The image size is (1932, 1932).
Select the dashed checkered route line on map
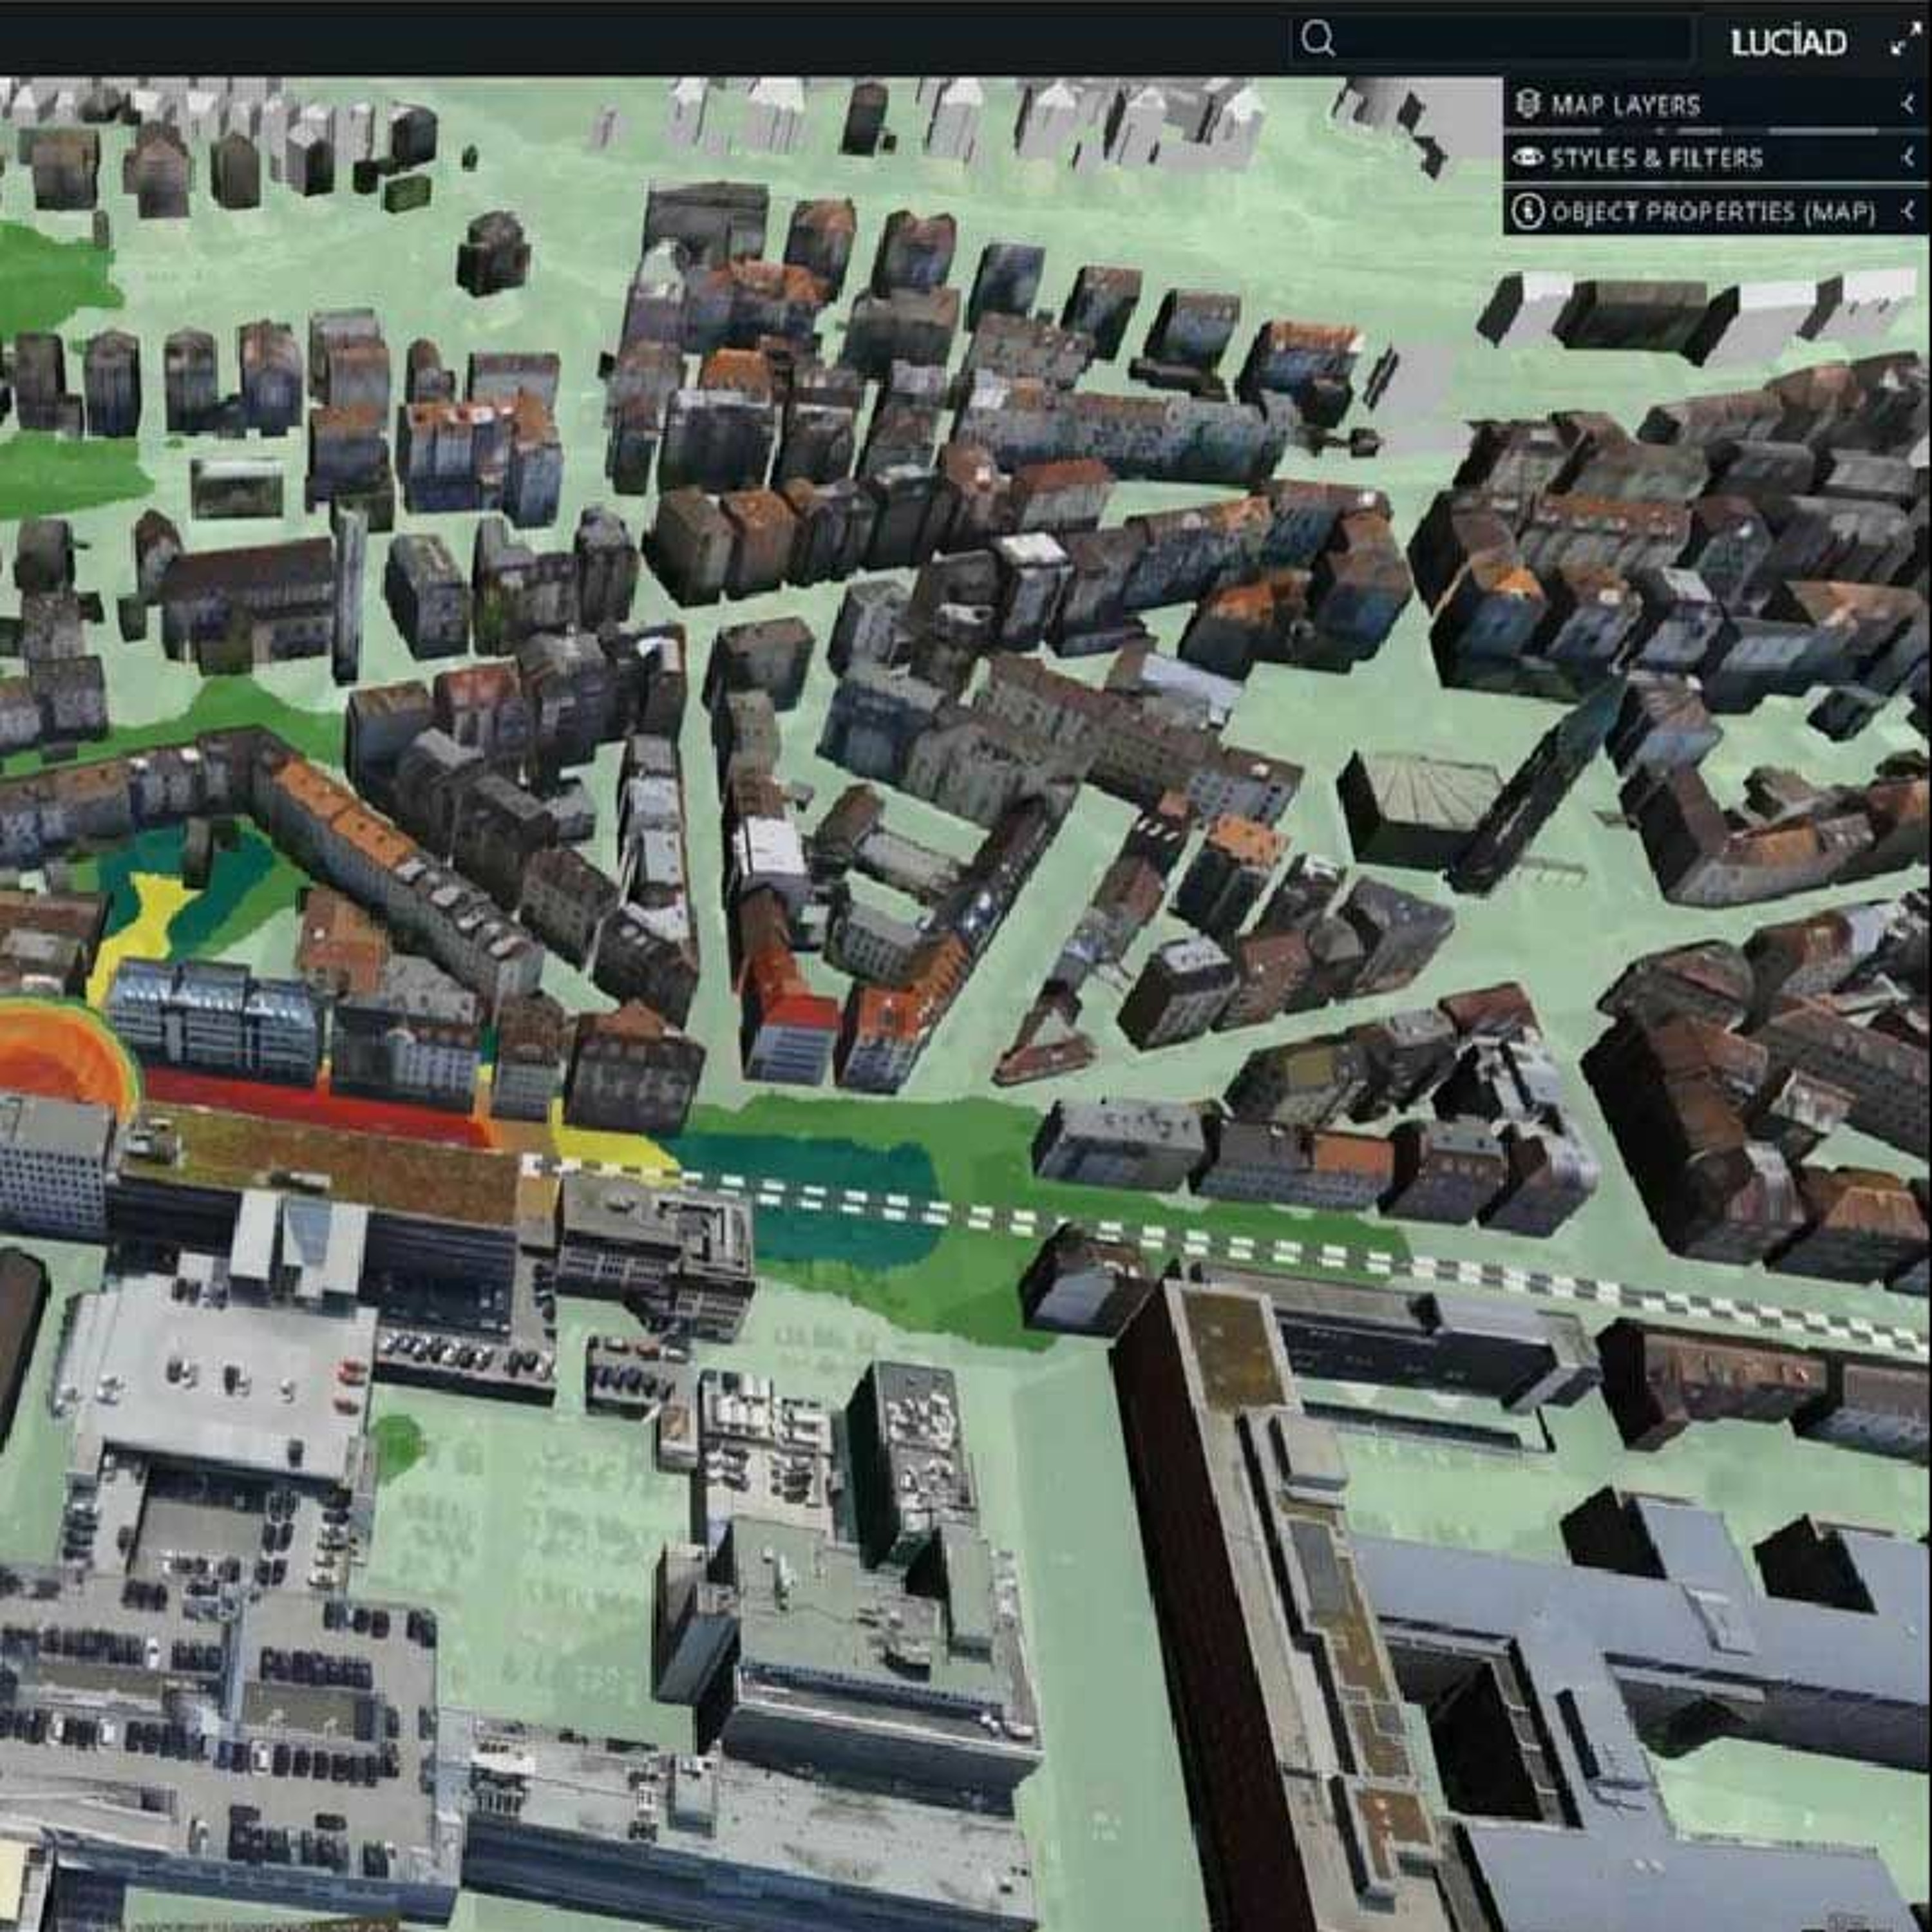coord(1225,1245)
